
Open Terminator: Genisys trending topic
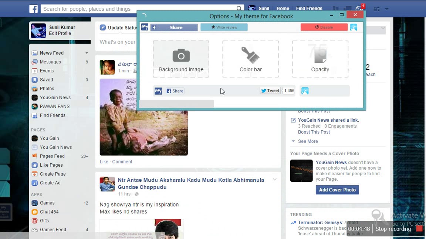tap(320, 222)
